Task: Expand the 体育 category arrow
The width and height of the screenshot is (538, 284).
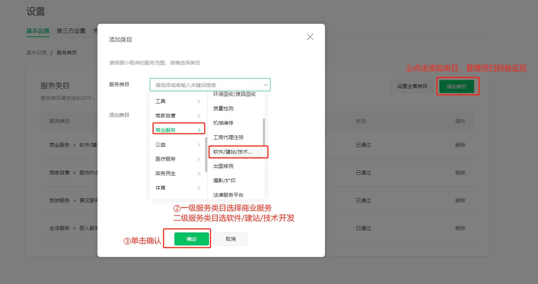Action: click(199, 188)
